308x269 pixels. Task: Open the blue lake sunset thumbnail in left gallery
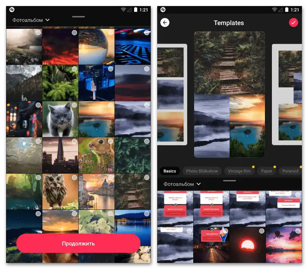click(x=97, y=119)
